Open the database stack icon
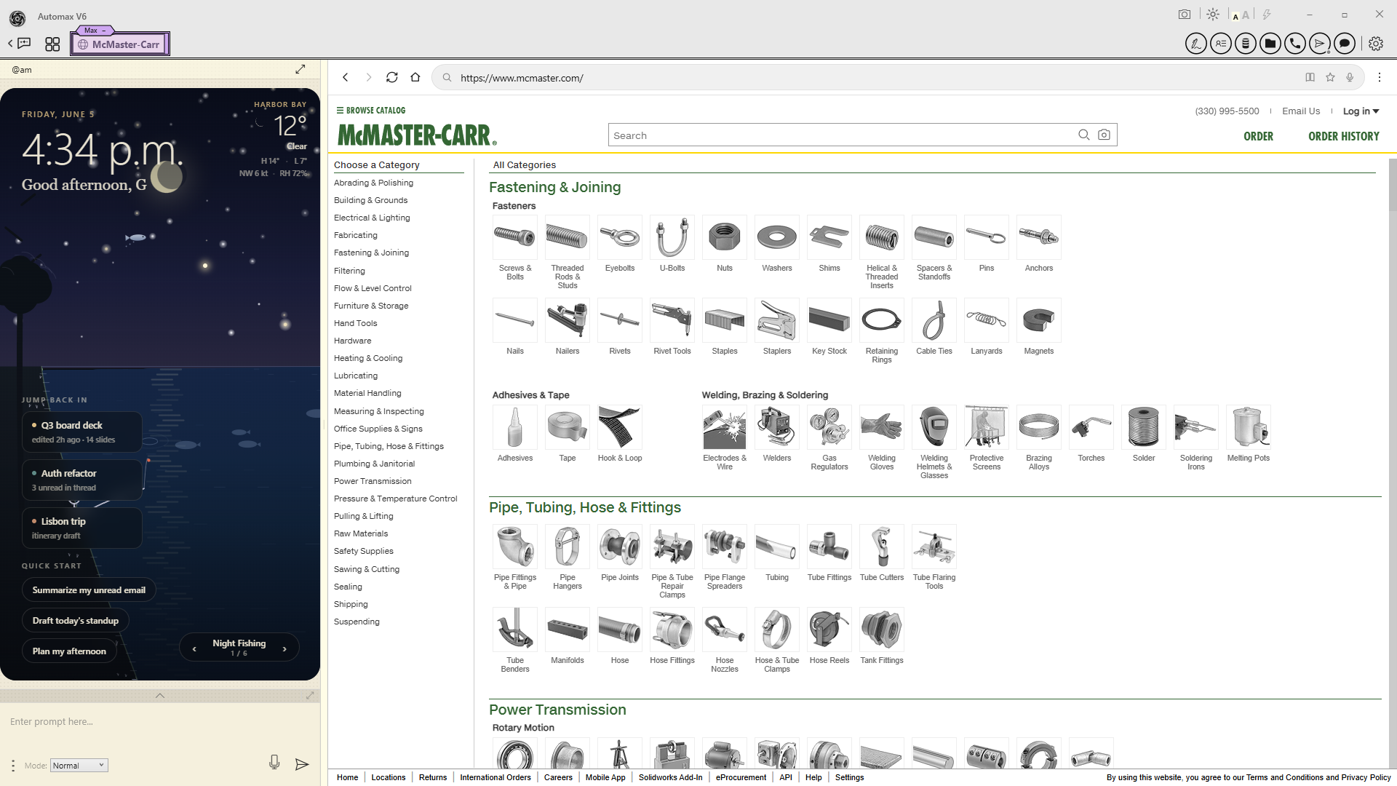Viewport: 1397px width, 786px height. click(x=1246, y=44)
